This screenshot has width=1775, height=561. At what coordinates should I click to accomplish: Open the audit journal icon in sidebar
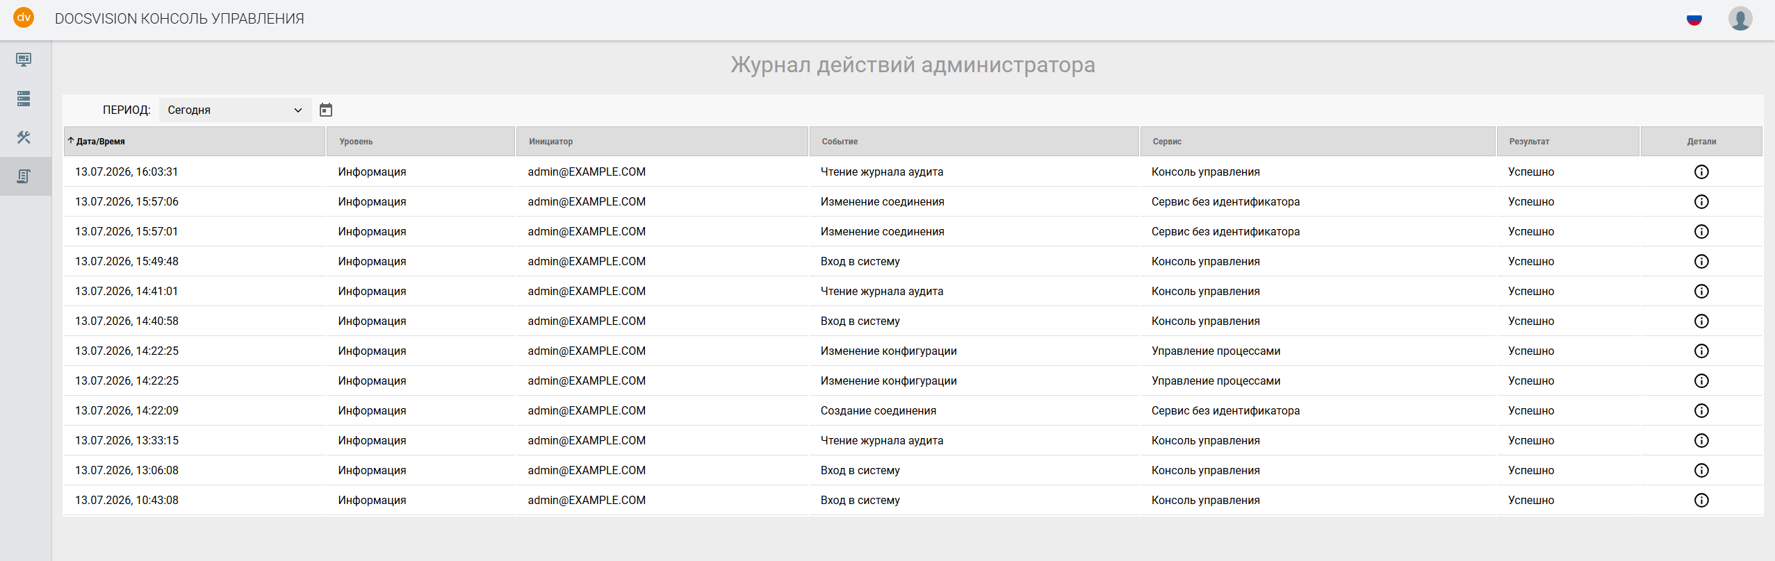[x=24, y=176]
